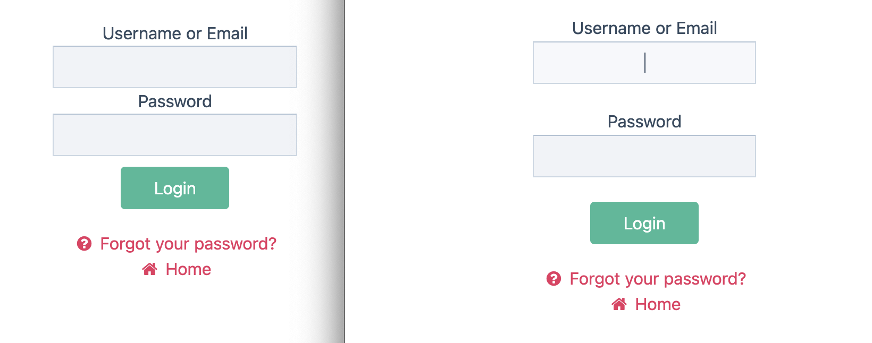Open 'Forgot your password?' link in left panel

tap(188, 244)
